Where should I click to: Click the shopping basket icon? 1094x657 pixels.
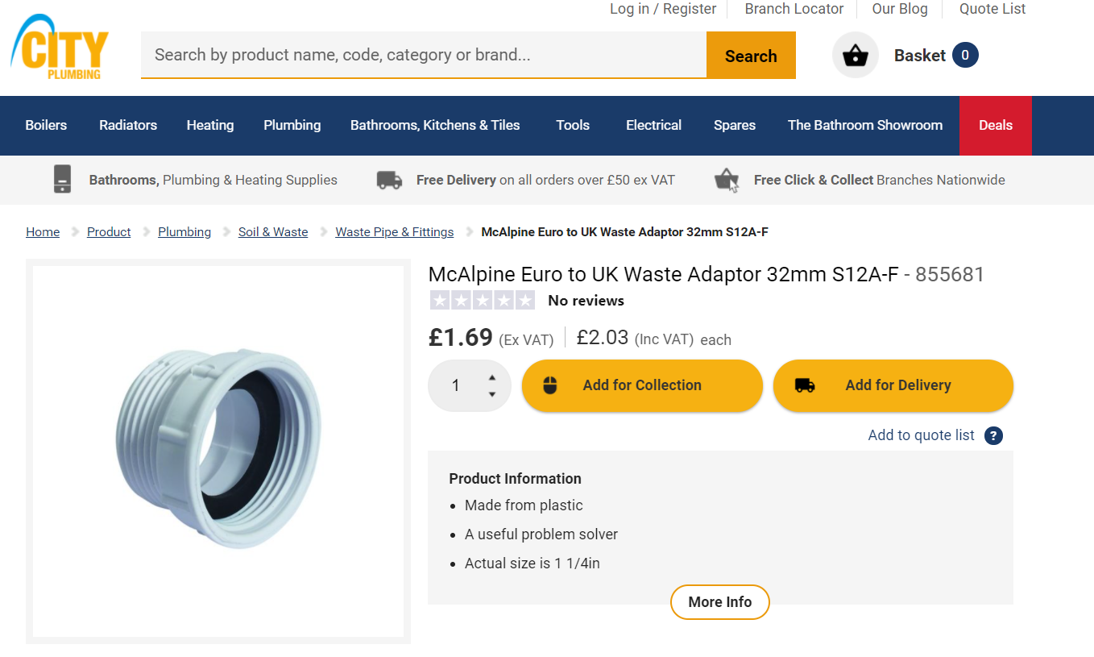(x=855, y=56)
